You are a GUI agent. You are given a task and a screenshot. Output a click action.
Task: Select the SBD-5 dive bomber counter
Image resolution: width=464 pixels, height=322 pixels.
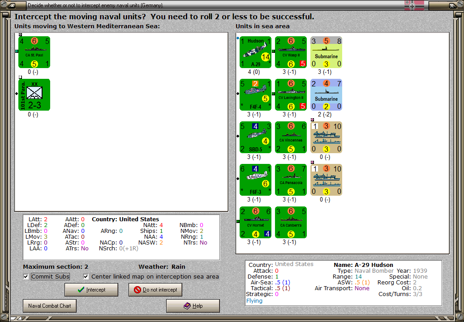[x=255, y=137]
